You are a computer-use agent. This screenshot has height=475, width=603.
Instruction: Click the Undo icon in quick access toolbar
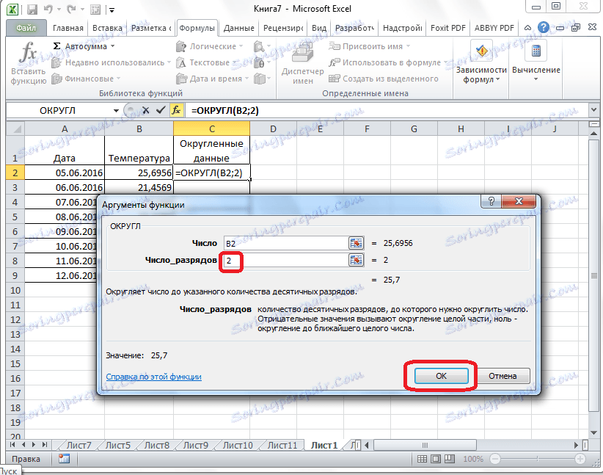pyautogui.click(x=48, y=10)
